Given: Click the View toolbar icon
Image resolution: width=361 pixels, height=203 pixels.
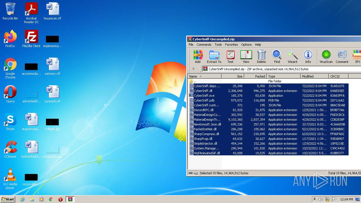Looking at the screenshot, I should [x=246, y=57].
